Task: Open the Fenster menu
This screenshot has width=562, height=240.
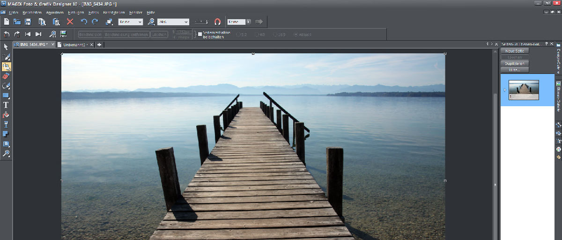Action: click(x=136, y=12)
